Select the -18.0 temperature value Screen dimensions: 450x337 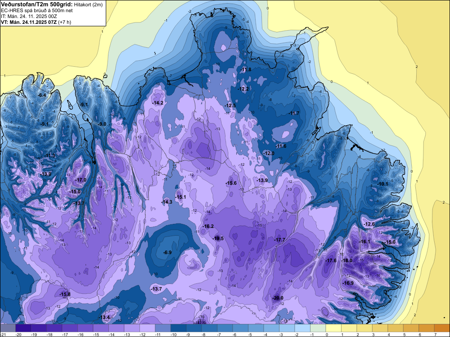pos(347,260)
